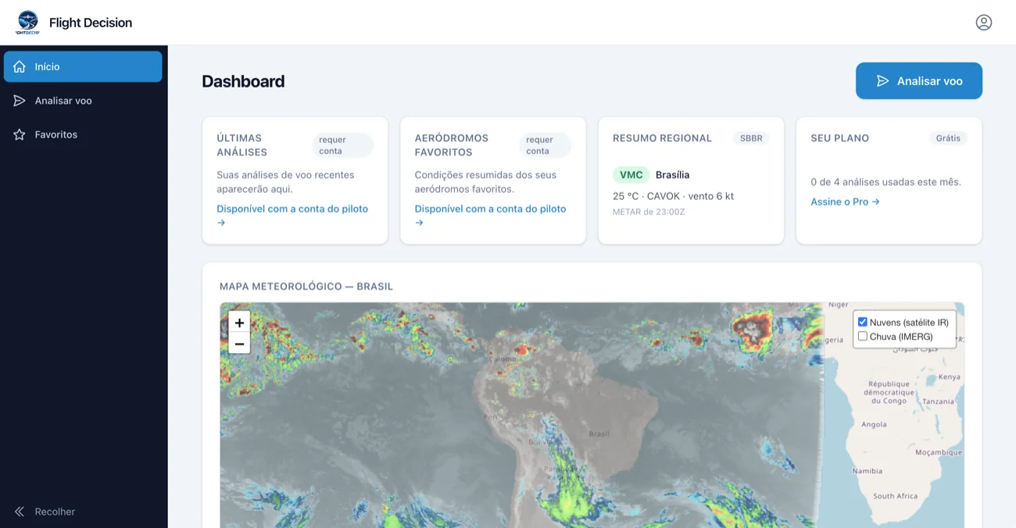The height and width of the screenshot is (528, 1016).
Task: Click the requer conta badge on Aeródromos Favoritos
Action: [x=545, y=145]
